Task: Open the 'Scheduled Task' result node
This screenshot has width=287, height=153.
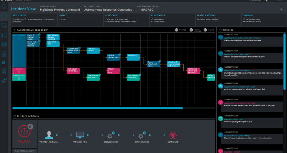Action: click(53, 44)
